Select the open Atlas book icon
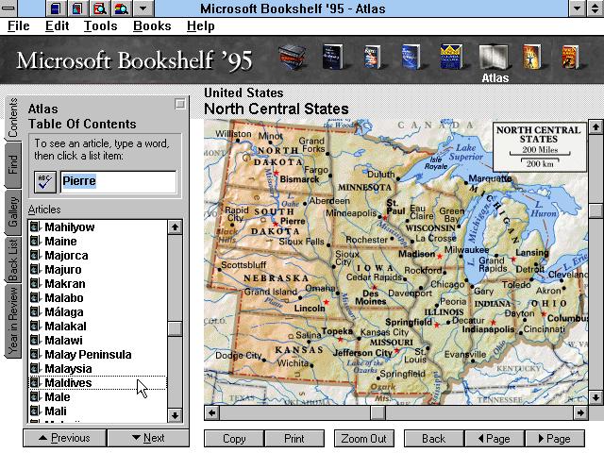604x453 pixels. (x=494, y=58)
